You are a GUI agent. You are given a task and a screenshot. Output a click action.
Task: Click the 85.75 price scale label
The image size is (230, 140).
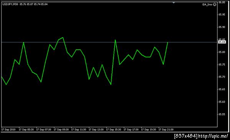pyautogui.click(x=222, y=65)
